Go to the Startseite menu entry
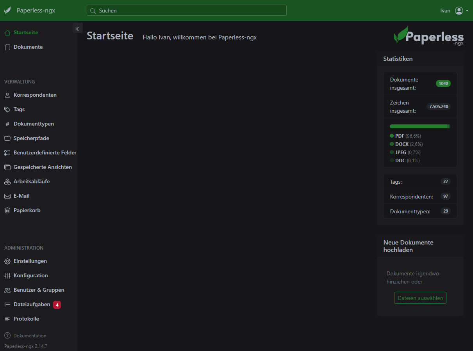The height and width of the screenshot is (351, 473). [x=26, y=32]
